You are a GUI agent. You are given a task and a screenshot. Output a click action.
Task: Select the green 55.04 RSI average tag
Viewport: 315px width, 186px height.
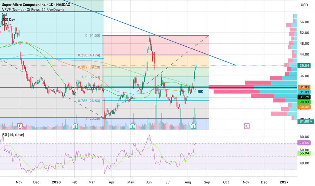(x=304, y=153)
